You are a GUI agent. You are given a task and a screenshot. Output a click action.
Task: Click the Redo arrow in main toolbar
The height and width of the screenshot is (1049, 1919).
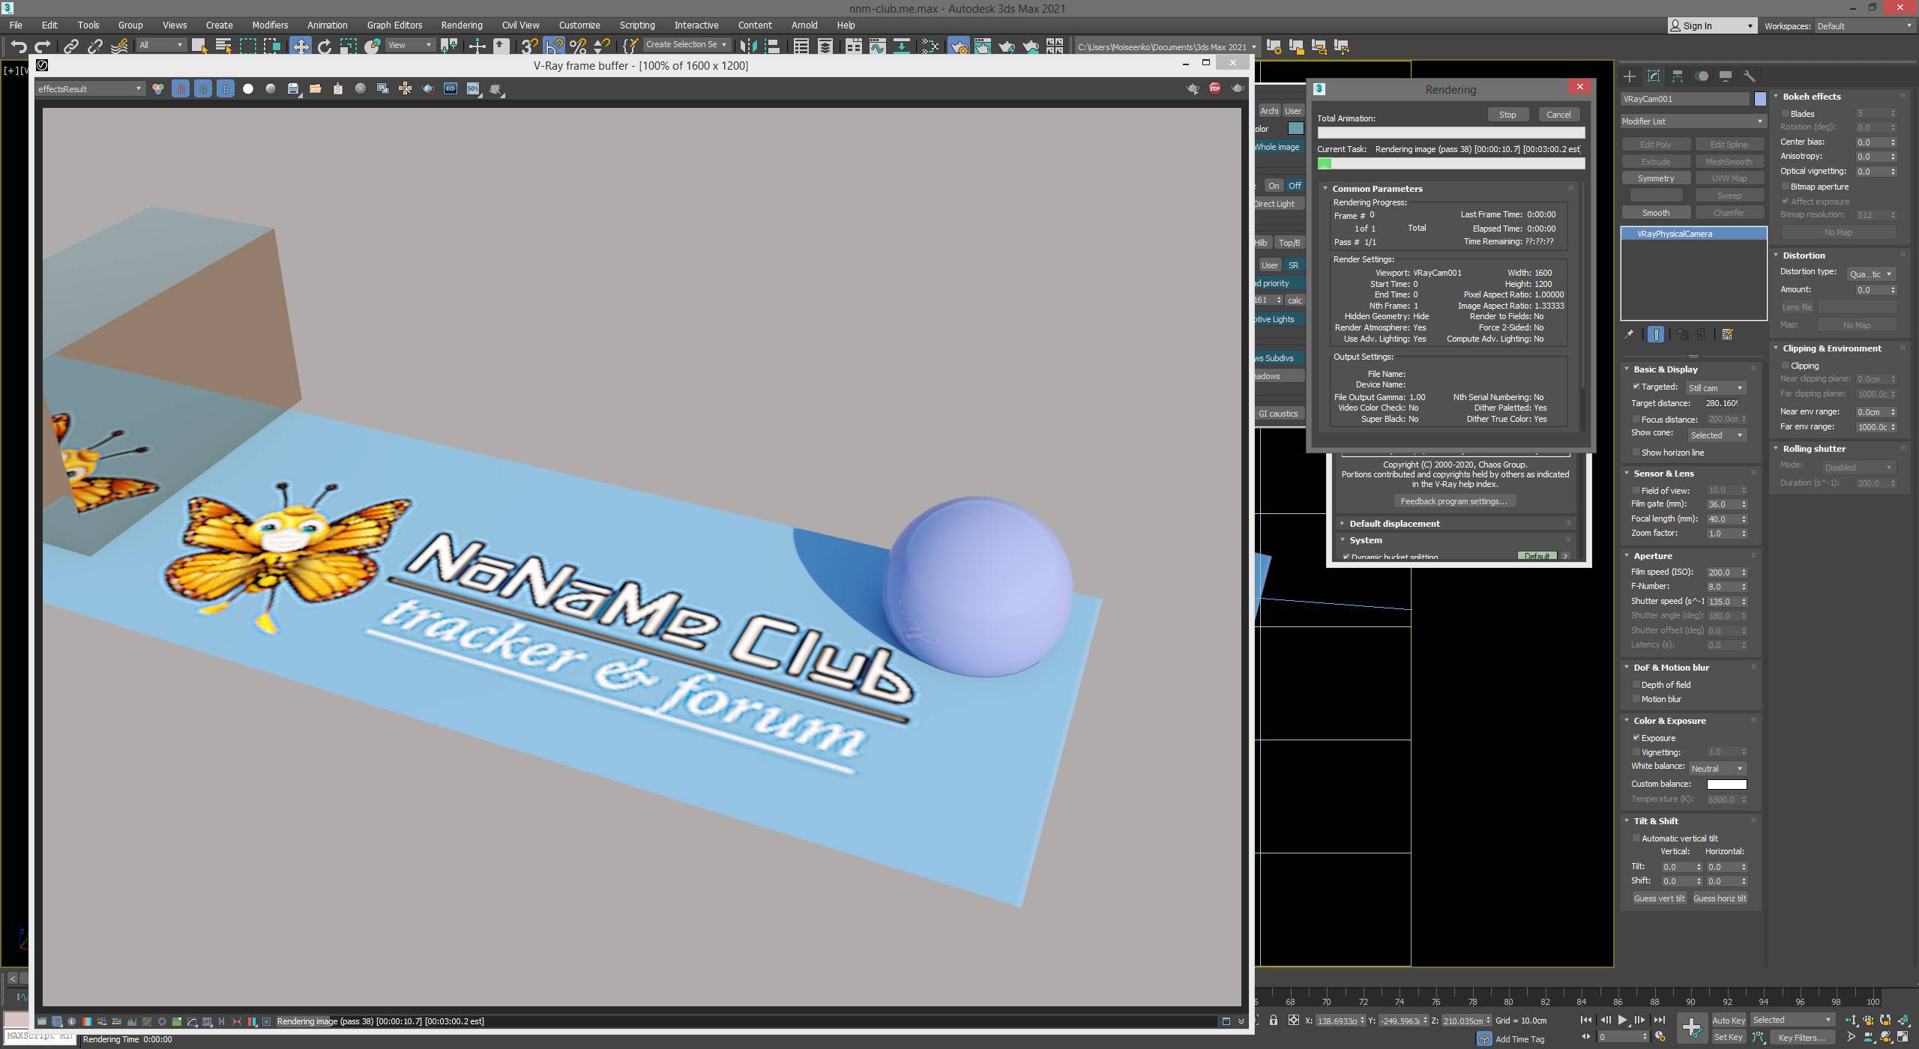[x=43, y=46]
